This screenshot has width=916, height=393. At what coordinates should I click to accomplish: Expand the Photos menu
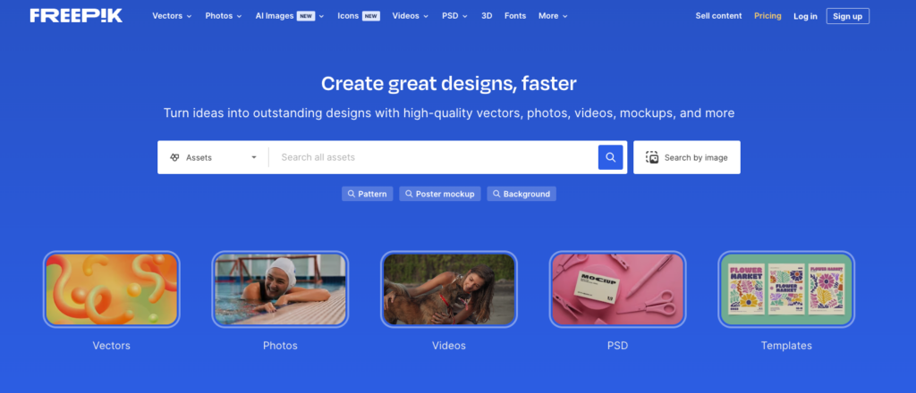[223, 16]
